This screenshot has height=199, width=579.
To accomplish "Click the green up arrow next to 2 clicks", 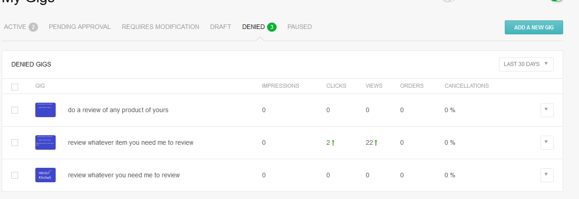I will point(333,143).
